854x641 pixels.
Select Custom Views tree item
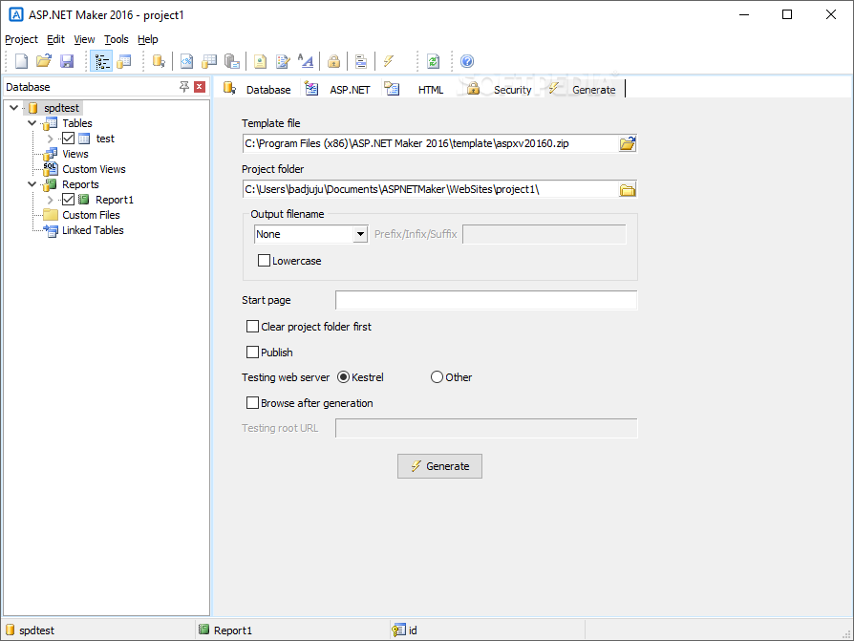[94, 169]
